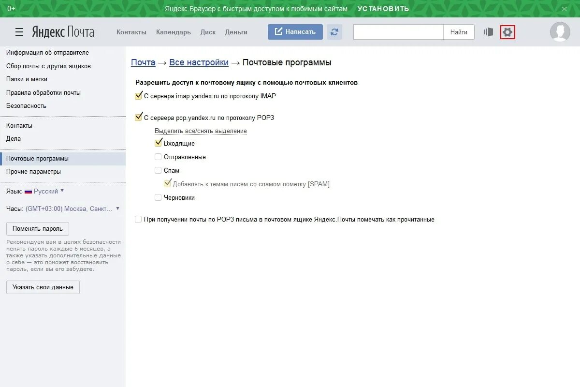Open Сбор почты с других ящиков

[x=48, y=66]
